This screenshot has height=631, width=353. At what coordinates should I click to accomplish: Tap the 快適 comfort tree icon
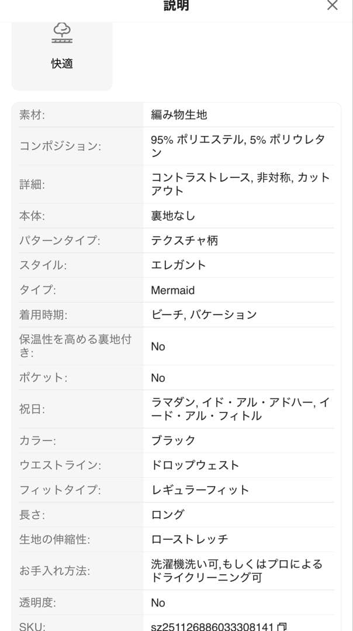[62, 32]
